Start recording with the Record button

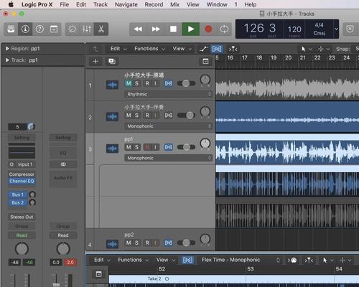tap(208, 29)
